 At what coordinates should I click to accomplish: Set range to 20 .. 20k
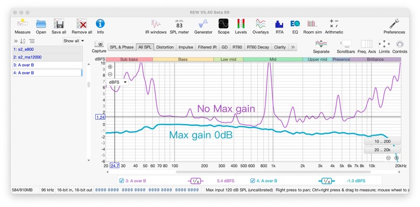[382, 150]
